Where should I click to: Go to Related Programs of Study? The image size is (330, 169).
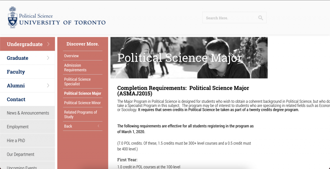pyautogui.click(x=80, y=114)
